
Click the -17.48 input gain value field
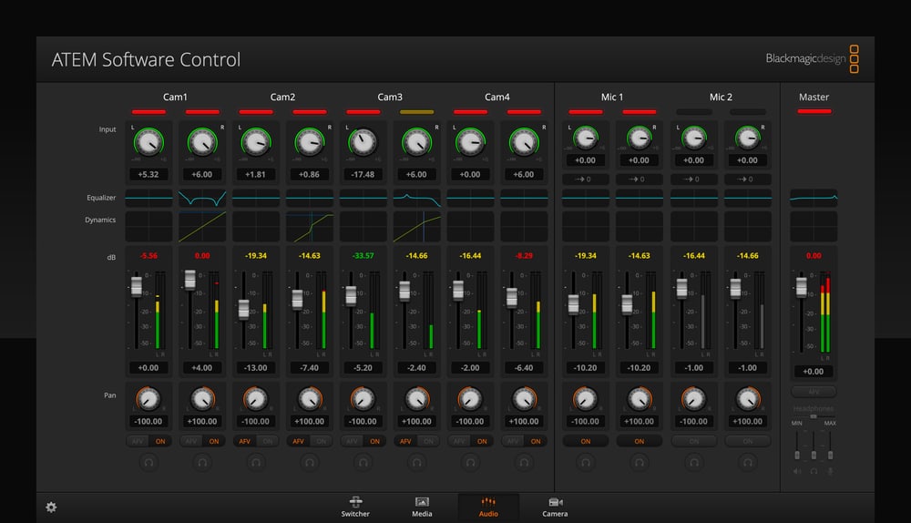(x=363, y=174)
